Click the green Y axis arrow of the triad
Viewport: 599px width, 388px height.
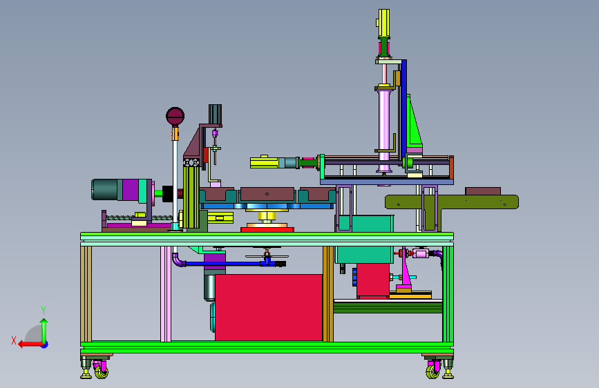(44, 331)
